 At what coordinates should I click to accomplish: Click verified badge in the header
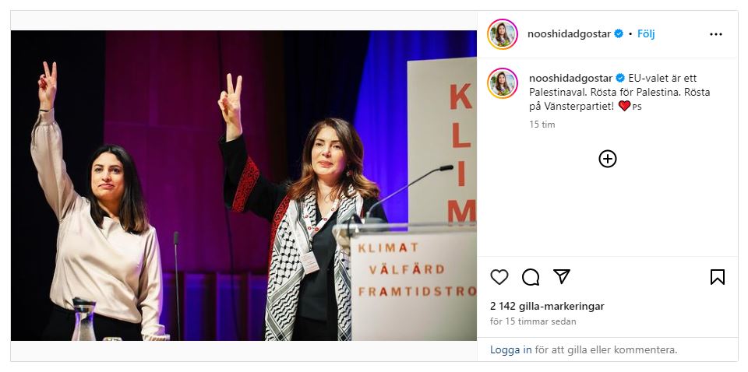619,33
